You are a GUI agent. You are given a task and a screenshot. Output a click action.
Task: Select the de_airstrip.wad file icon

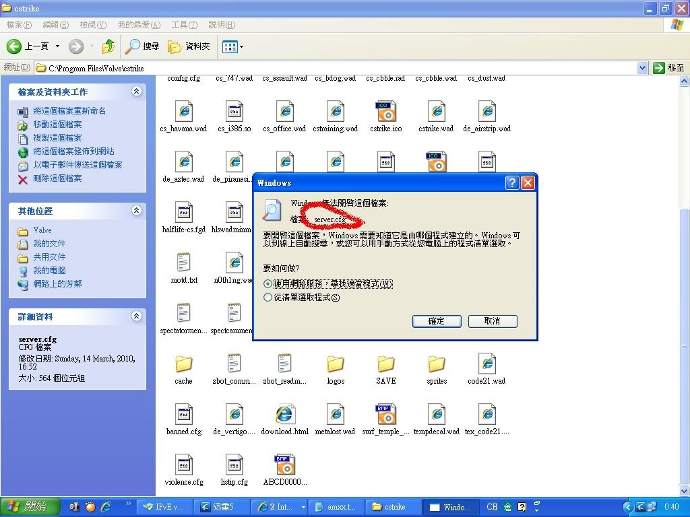[x=487, y=111]
